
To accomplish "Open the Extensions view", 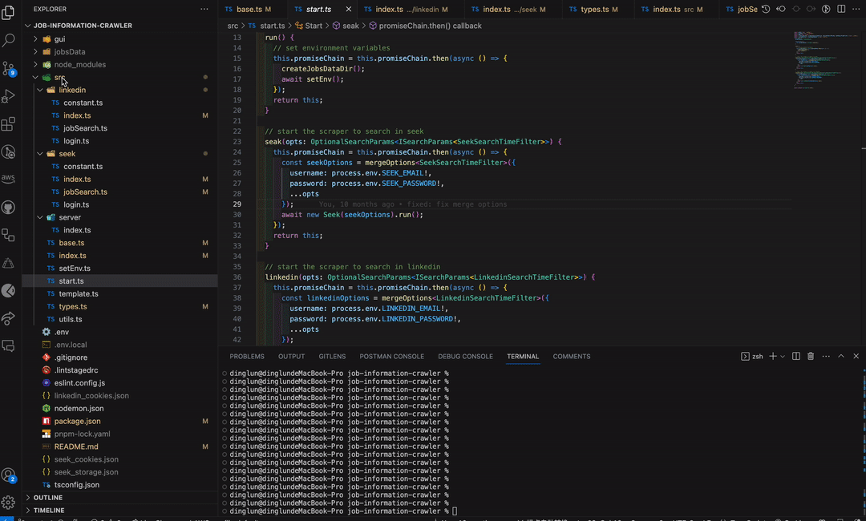I will (x=8, y=124).
